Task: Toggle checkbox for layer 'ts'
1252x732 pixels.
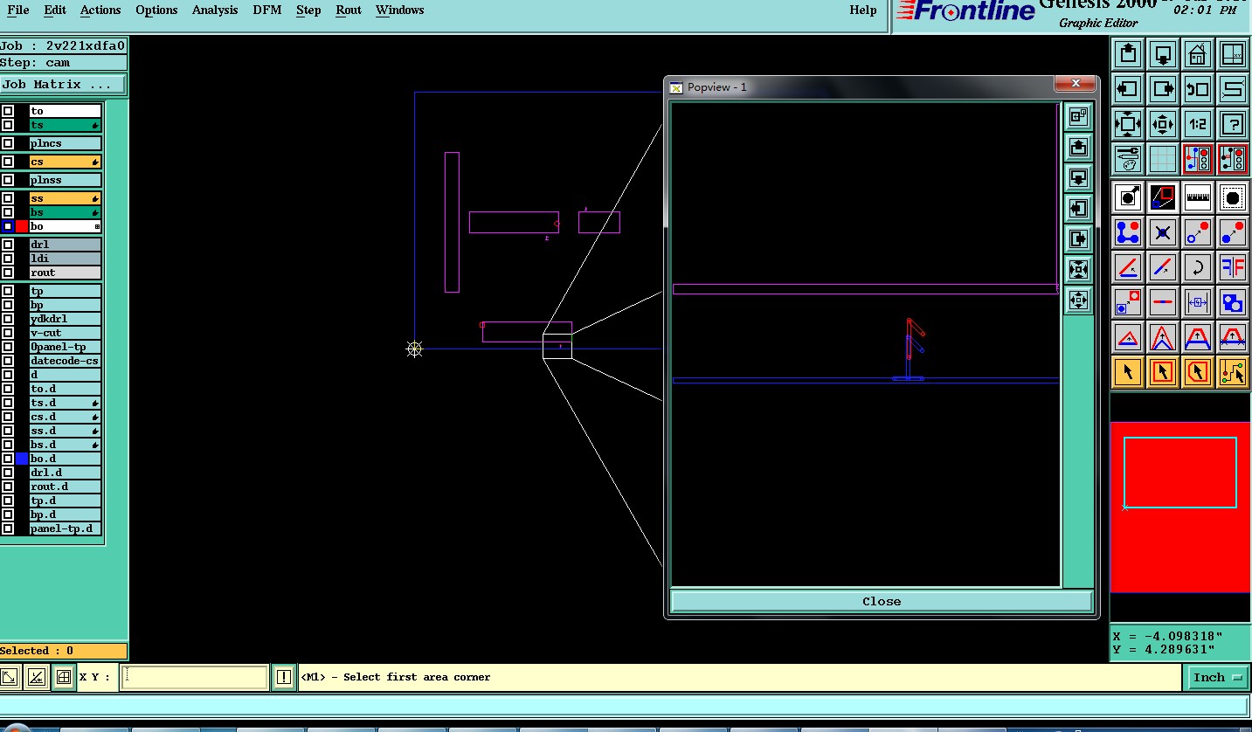Action: tap(8, 125)
